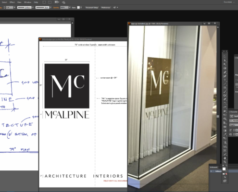Click the stroke weight stepper arrows
Viewport: 238px width, 192px height.
pos(4,8)
